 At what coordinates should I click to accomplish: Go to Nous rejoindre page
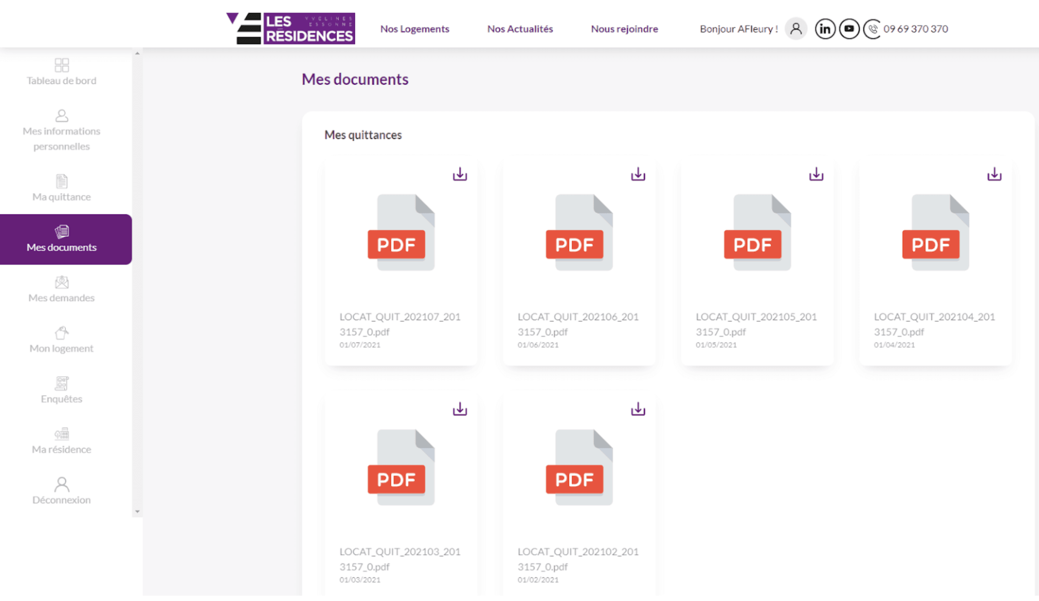click(624, 29)
